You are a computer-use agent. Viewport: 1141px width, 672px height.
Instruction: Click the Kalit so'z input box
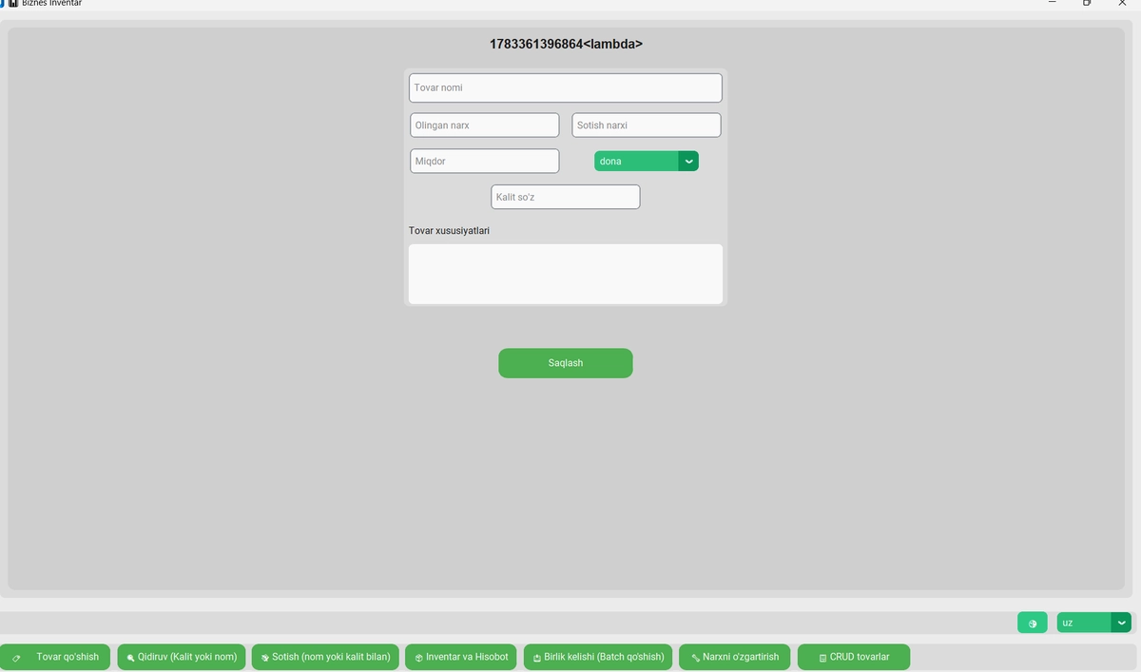click(565, 197)
